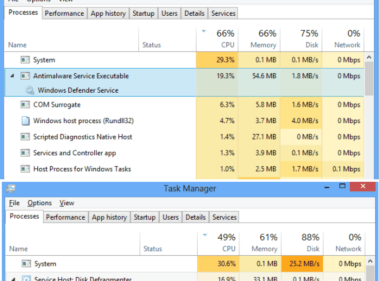This screenshot has height=281, width=379.
Task: Click the 54.6 MB memory value
Action: pos(264,76)
